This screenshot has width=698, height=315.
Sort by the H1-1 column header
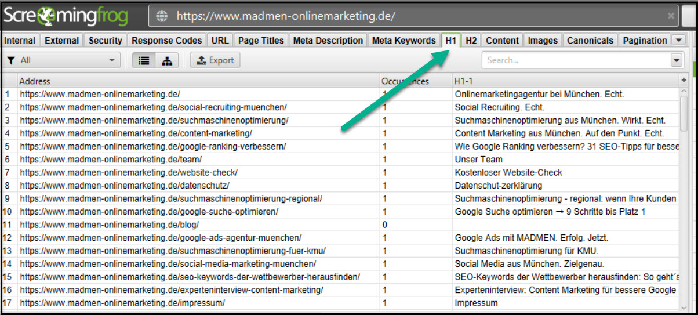(x=565, y=81)
